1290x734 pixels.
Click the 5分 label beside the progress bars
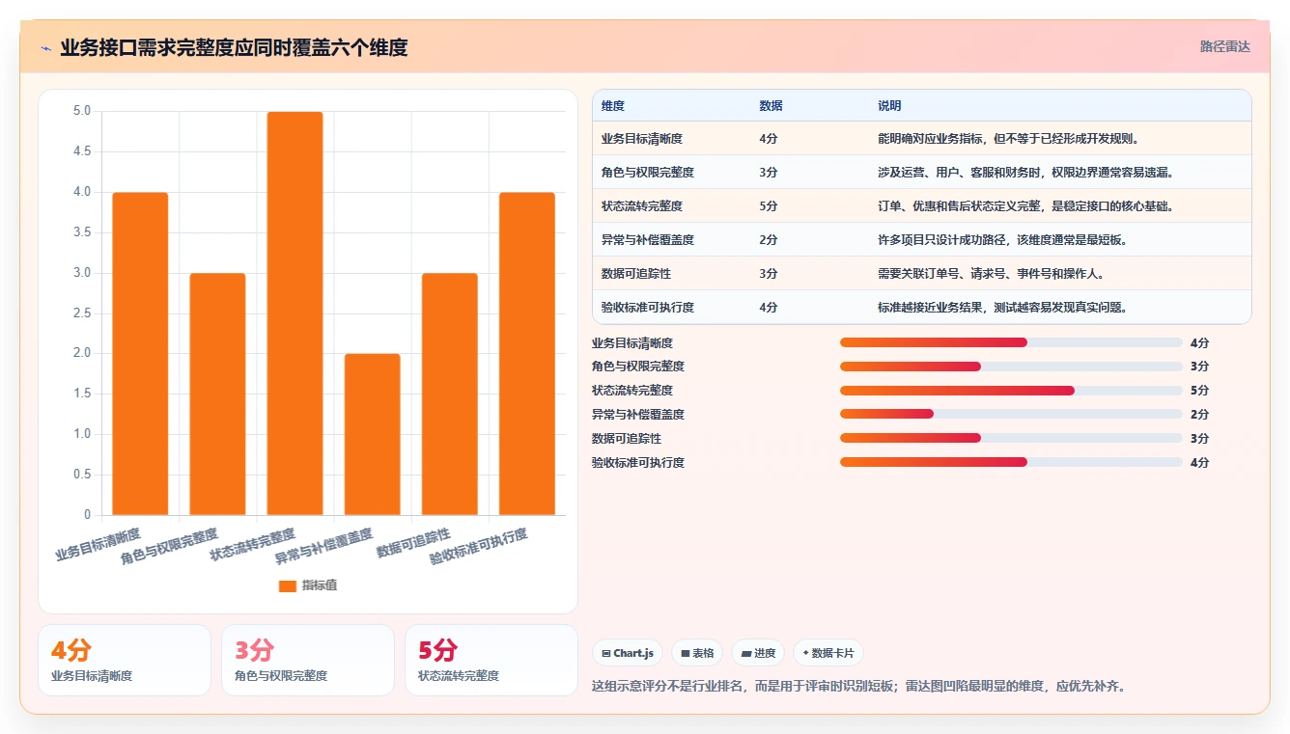[x=1199, y=391]
